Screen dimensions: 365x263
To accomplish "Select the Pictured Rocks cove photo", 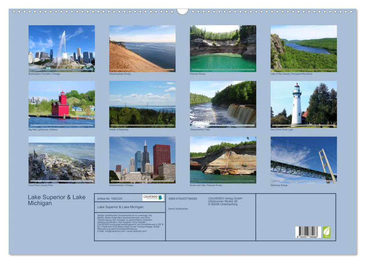I will point(223,48).
